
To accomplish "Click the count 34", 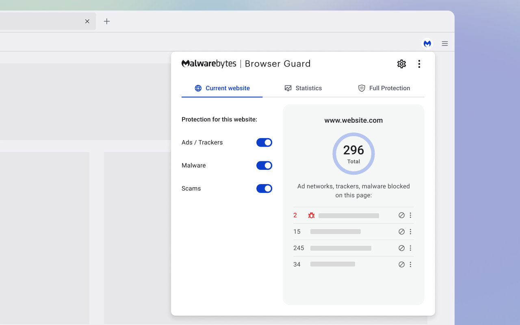I will (x=297, y=264).
